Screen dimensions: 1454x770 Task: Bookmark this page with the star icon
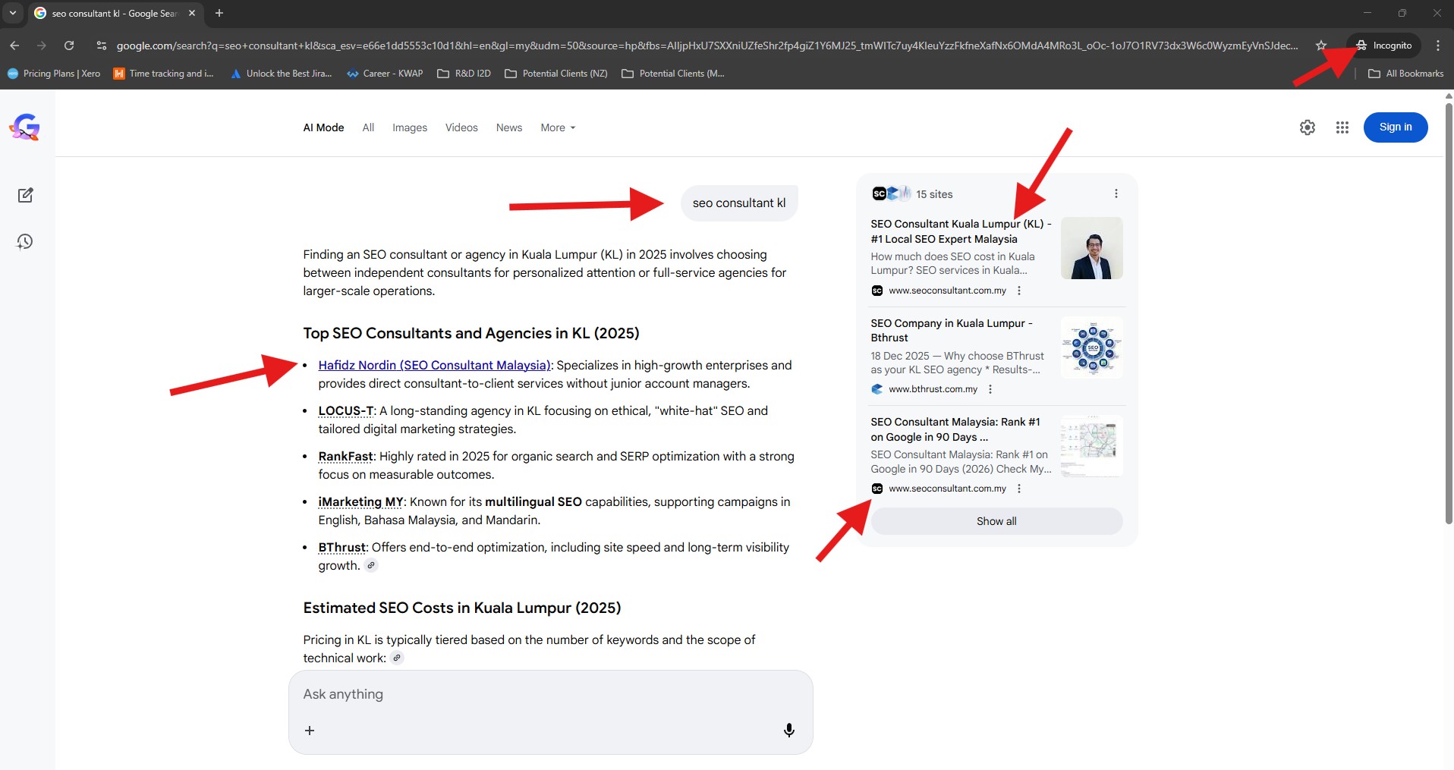pos(1321,46)
